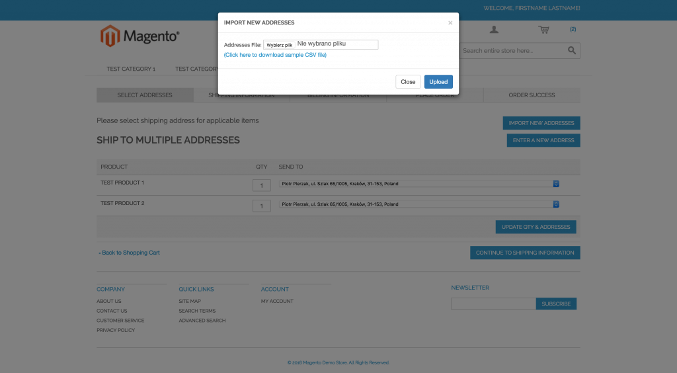
Task: Download the sample CSV file link
Action: click(275, 55)
